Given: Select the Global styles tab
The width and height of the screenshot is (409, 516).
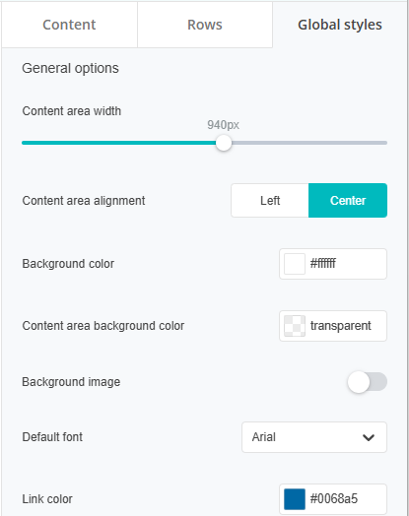Looking at the screenshot, I should [340, 25].
